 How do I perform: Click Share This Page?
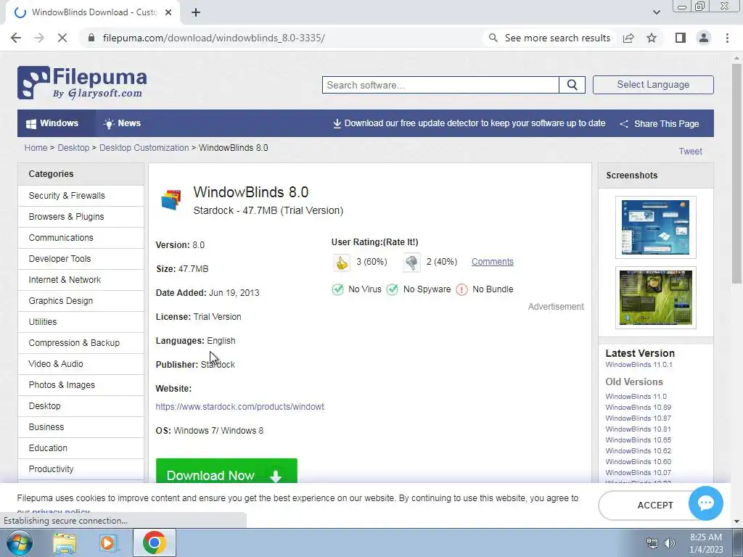659,123
